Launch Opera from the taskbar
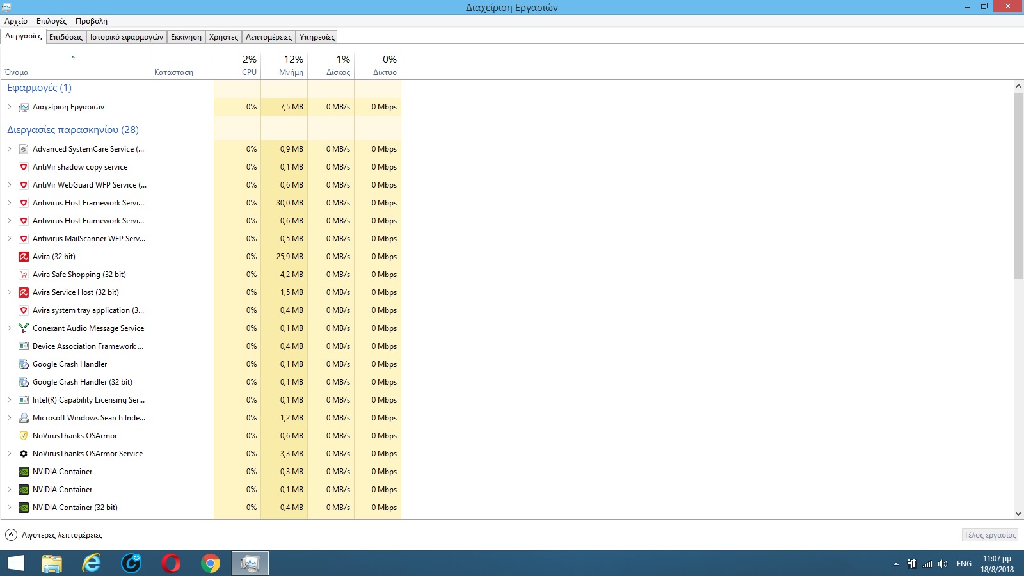 click(171, 563)
